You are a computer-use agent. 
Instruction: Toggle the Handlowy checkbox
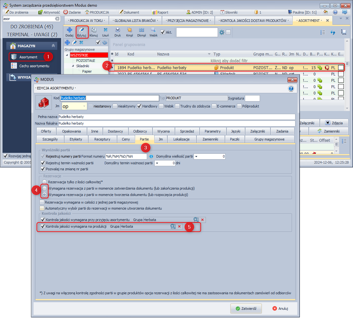139,106
